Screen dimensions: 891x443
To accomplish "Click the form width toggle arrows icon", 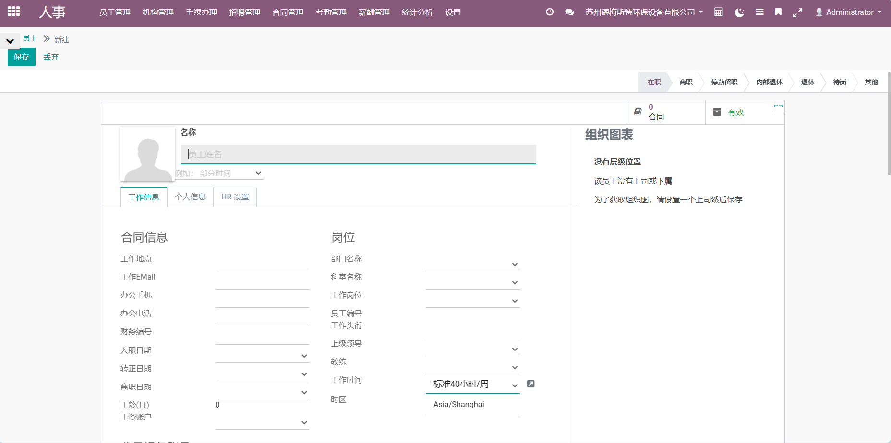I will 778,106.
